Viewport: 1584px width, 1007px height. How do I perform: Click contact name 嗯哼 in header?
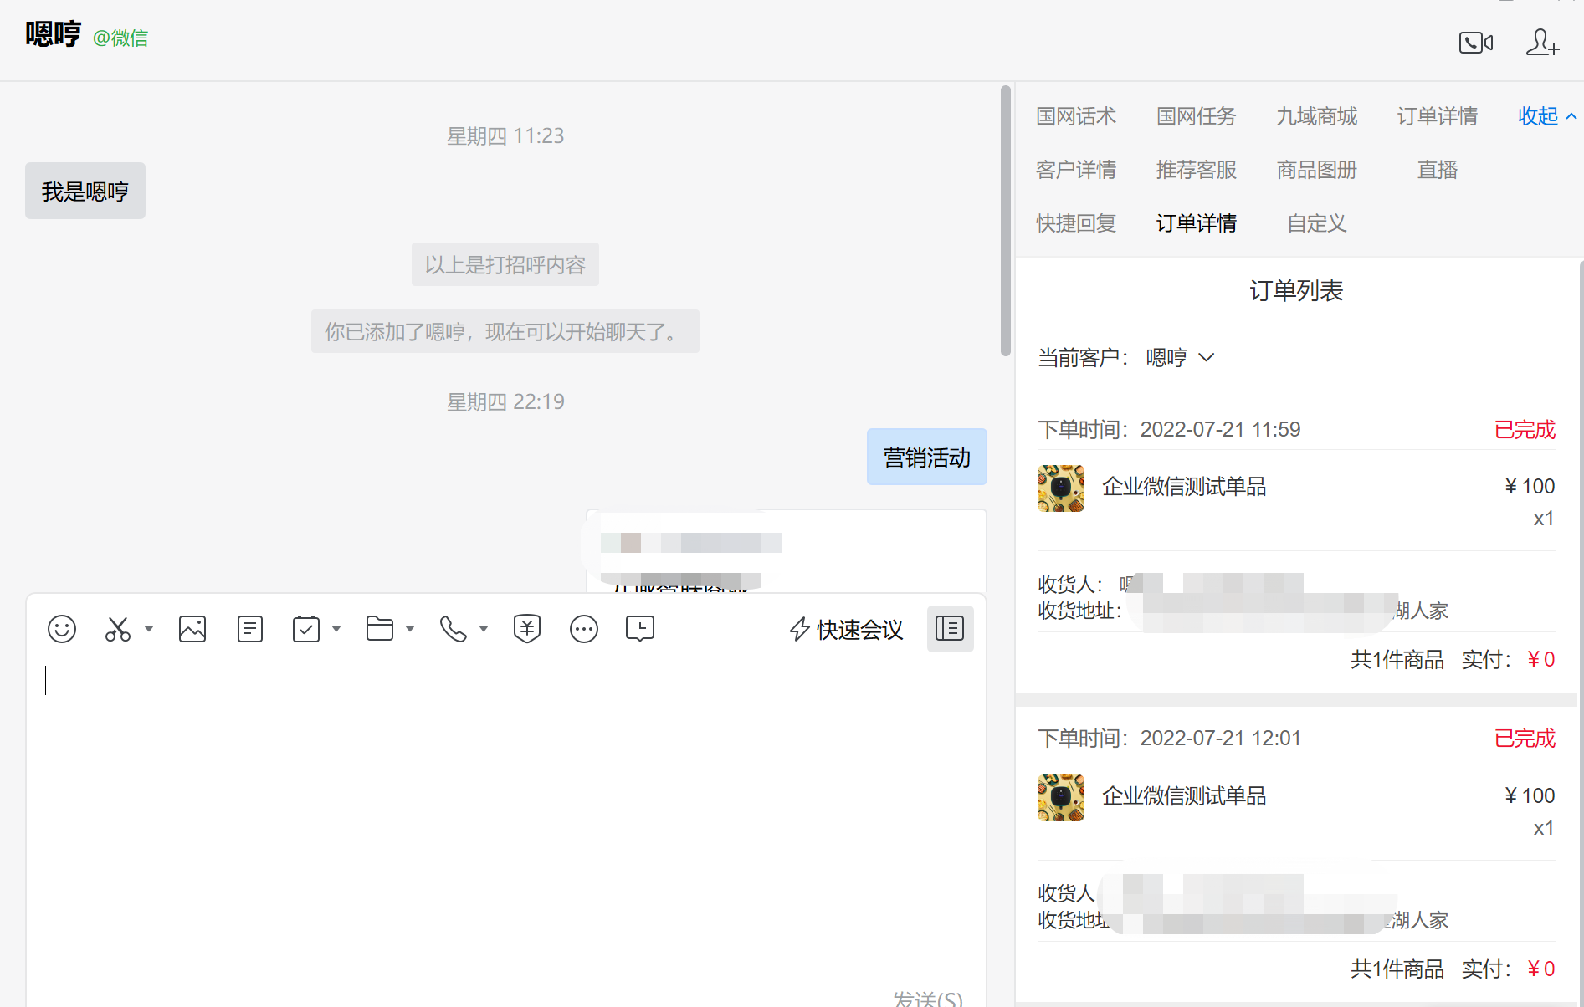click(x=53, y=34)
